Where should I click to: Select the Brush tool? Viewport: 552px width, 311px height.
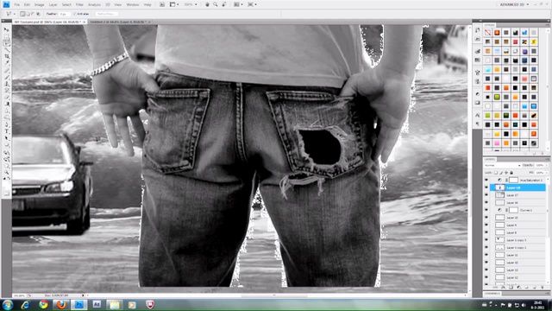(6, 77)
